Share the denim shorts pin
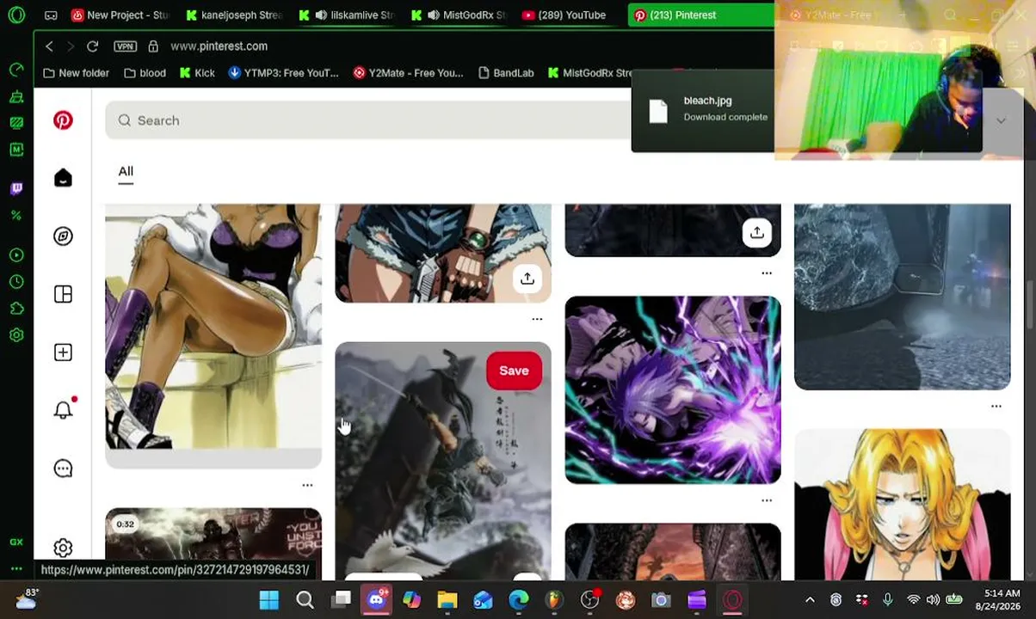1036x619 pixels. (x=527, y=279)
